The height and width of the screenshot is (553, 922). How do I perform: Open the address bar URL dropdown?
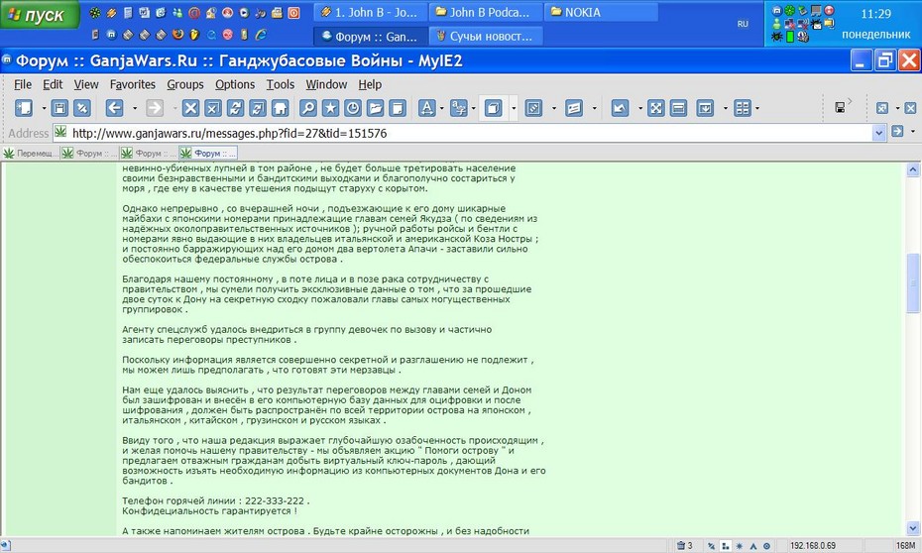click(x=879, y=133)
